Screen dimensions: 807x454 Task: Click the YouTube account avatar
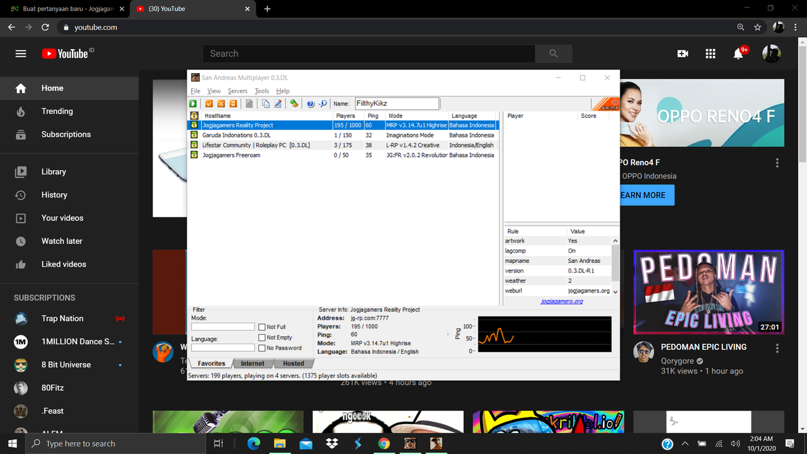[x=772, y=54]
